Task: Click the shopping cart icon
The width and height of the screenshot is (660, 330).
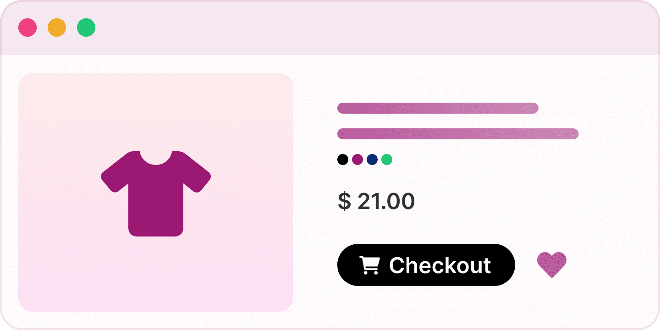Action: [x=369, y=265]
